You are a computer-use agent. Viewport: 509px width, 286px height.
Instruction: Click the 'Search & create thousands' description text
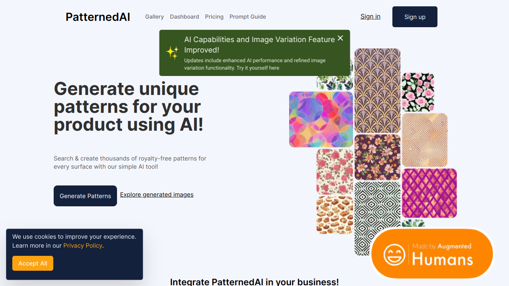coord(130,162)
